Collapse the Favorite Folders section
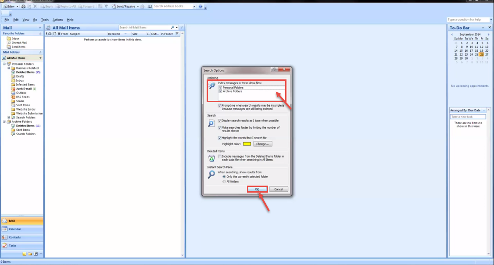This screenshot has height=265, width=494. click(x=40, y=33)
